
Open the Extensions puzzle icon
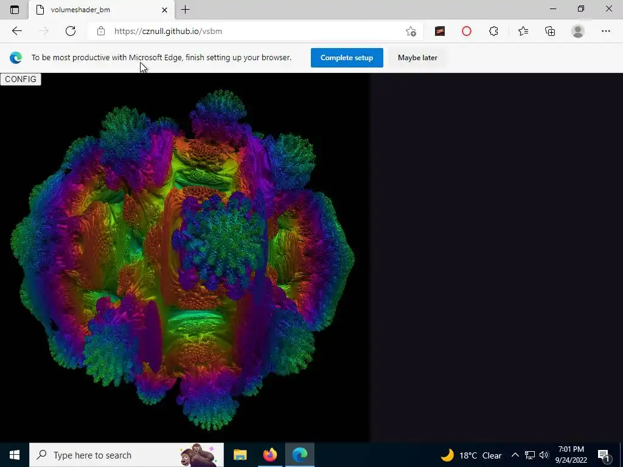493,31
